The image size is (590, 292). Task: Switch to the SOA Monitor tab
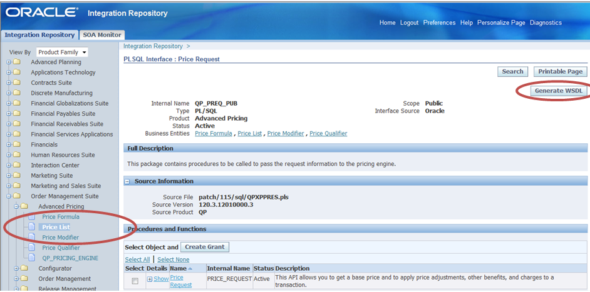click(103, 35)
